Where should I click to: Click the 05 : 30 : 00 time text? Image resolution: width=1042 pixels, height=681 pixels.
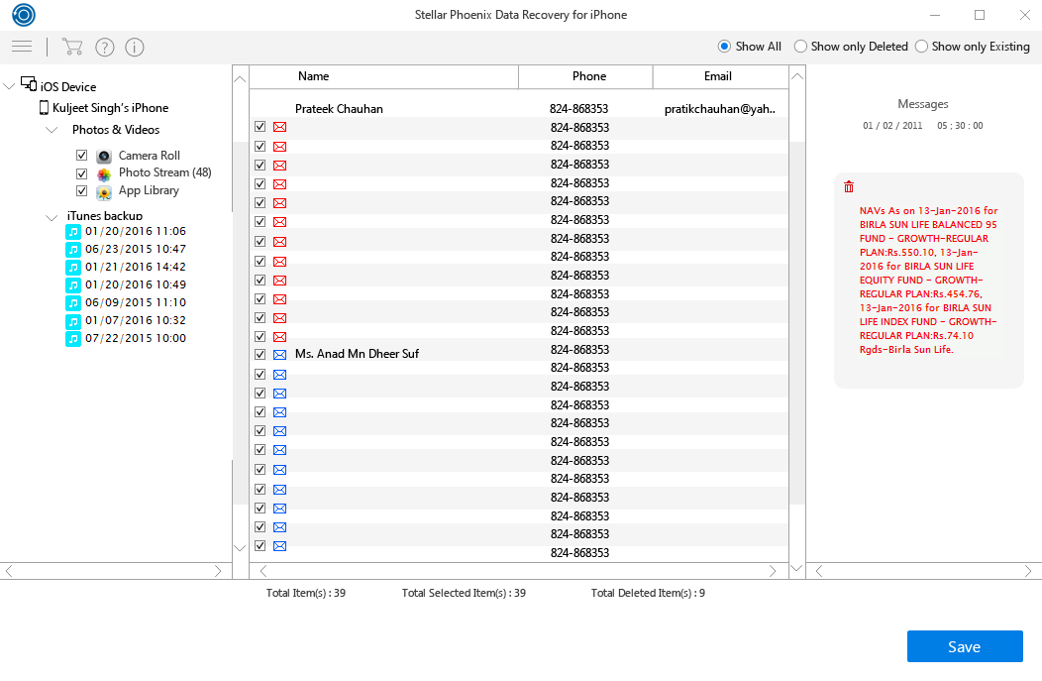[960, 125]
